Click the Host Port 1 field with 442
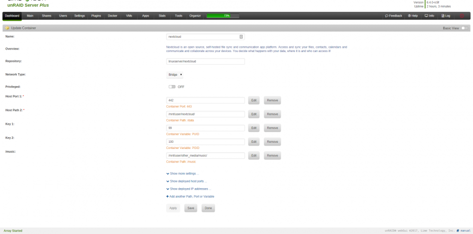Screen dimensions: 473x234 point(205,100)
